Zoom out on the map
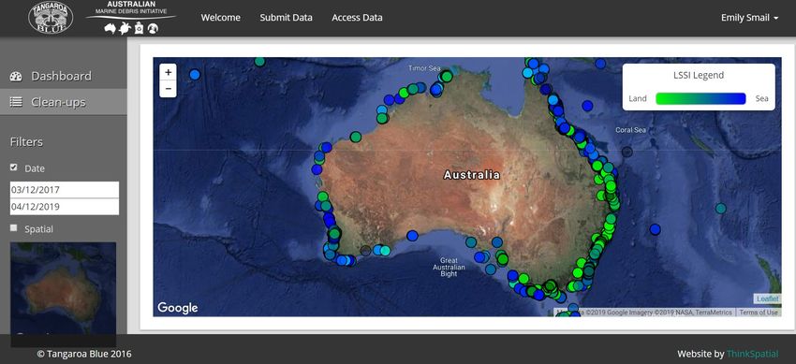 tap(168, 89)
